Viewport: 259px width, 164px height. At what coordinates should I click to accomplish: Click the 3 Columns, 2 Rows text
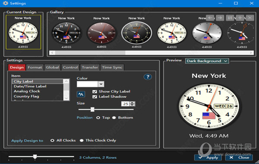coord(98,158)
